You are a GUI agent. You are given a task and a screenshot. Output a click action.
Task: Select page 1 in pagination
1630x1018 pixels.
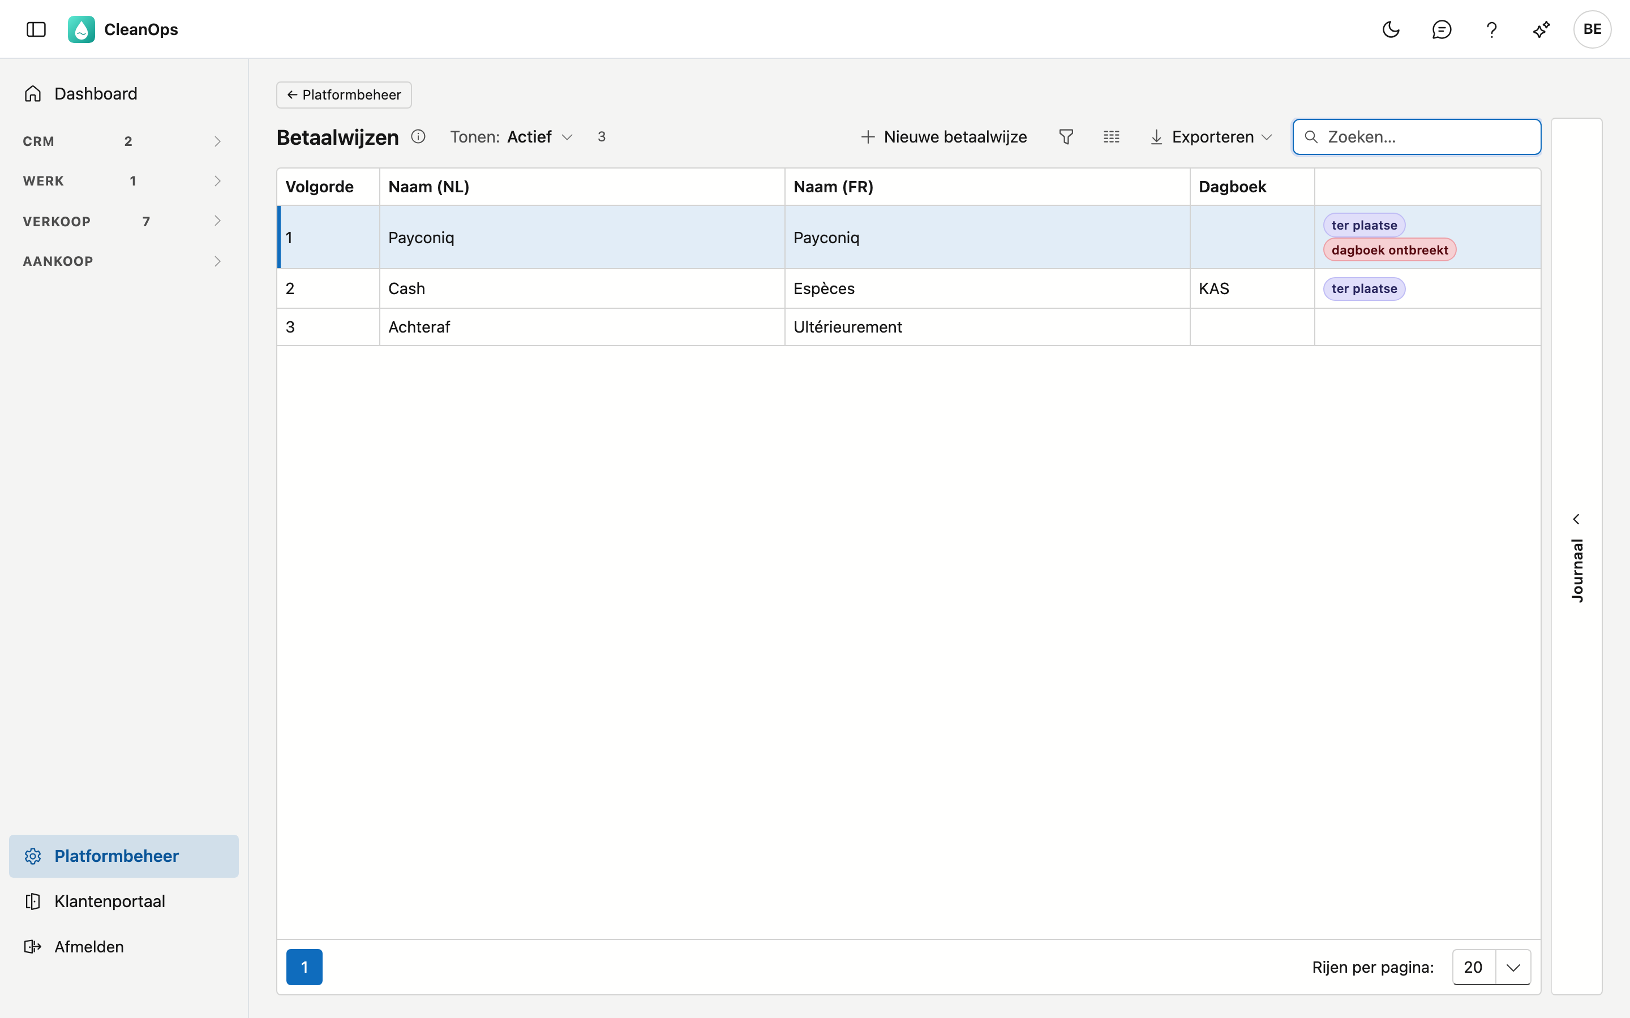pyautogui.click(x=304, y=967)
